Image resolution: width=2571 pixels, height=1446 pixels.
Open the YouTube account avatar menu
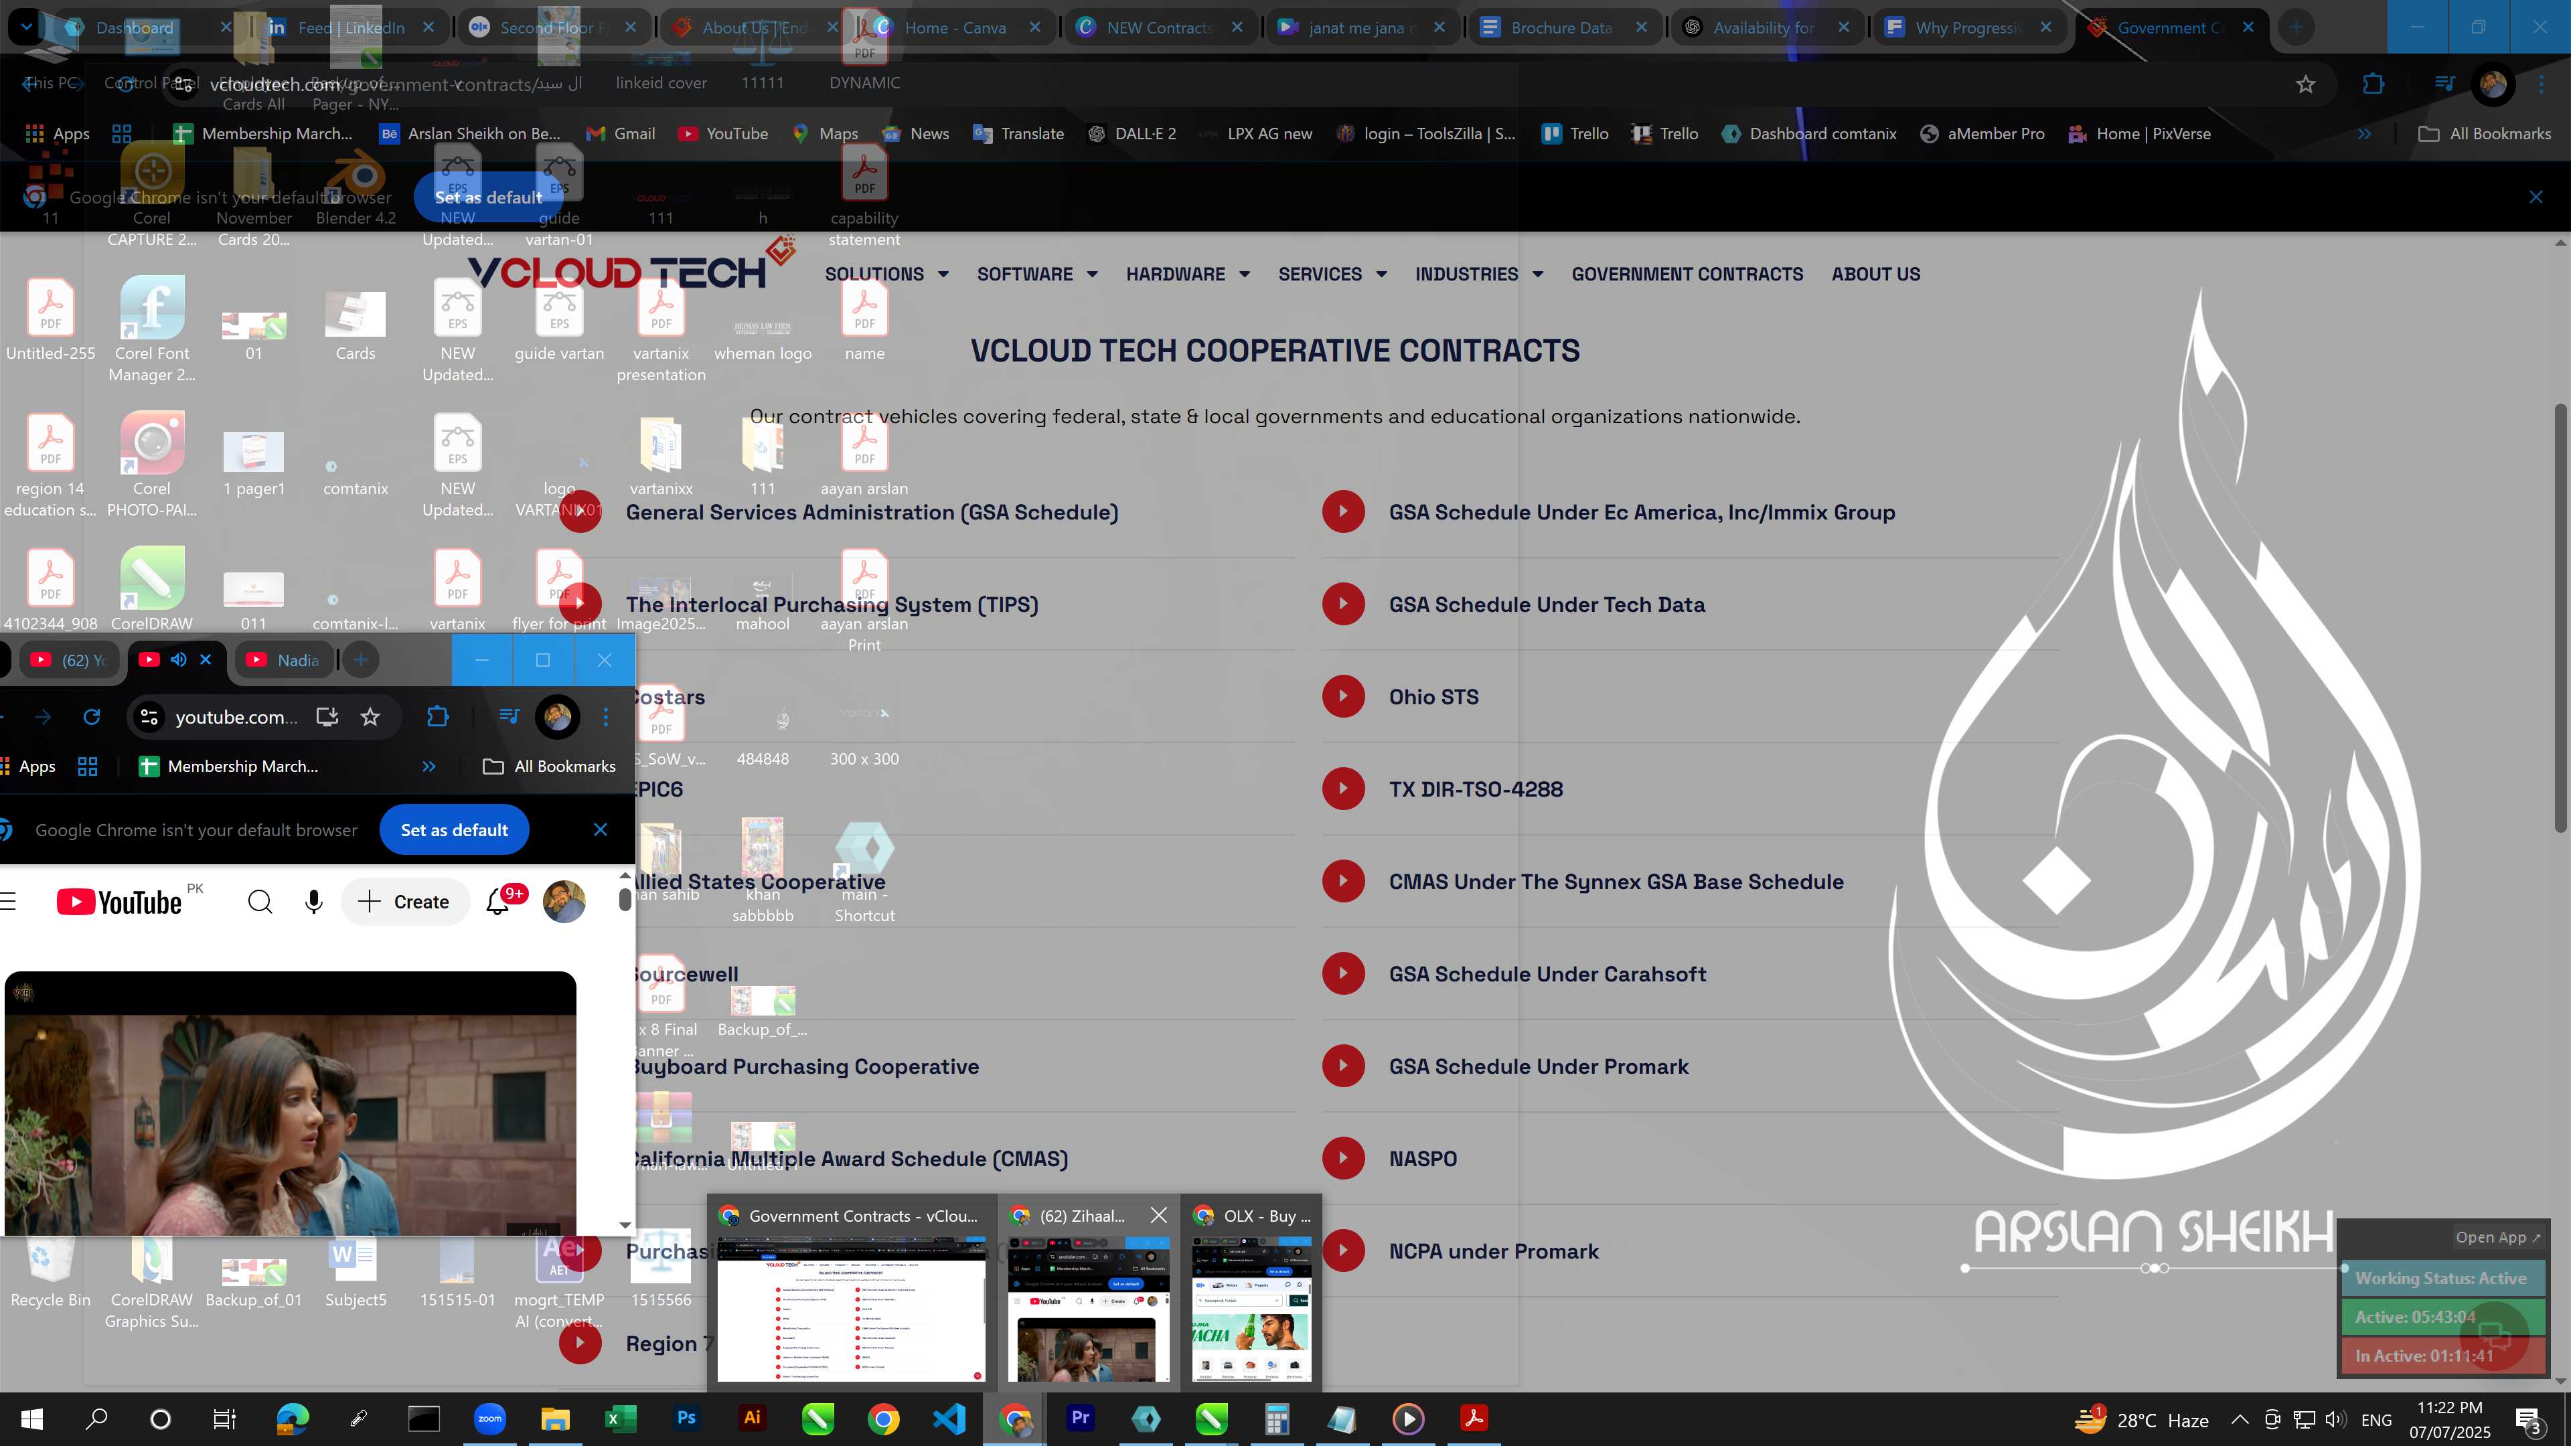pyautogui.click(x=564, y=902)
